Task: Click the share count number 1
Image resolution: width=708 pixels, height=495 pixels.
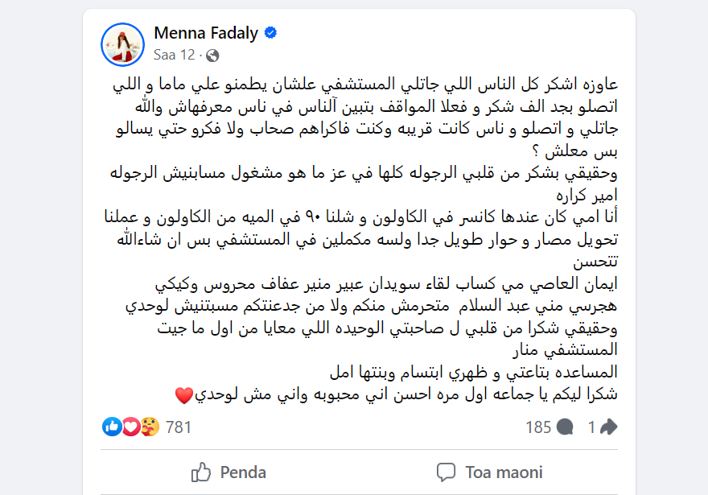Action: [x=591, y=427]
